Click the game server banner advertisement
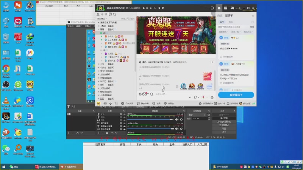 [176, 35]
